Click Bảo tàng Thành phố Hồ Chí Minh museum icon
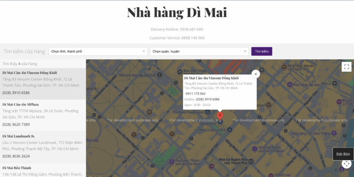Viewport: 354px width, 177px height. (x=172, y=162)
